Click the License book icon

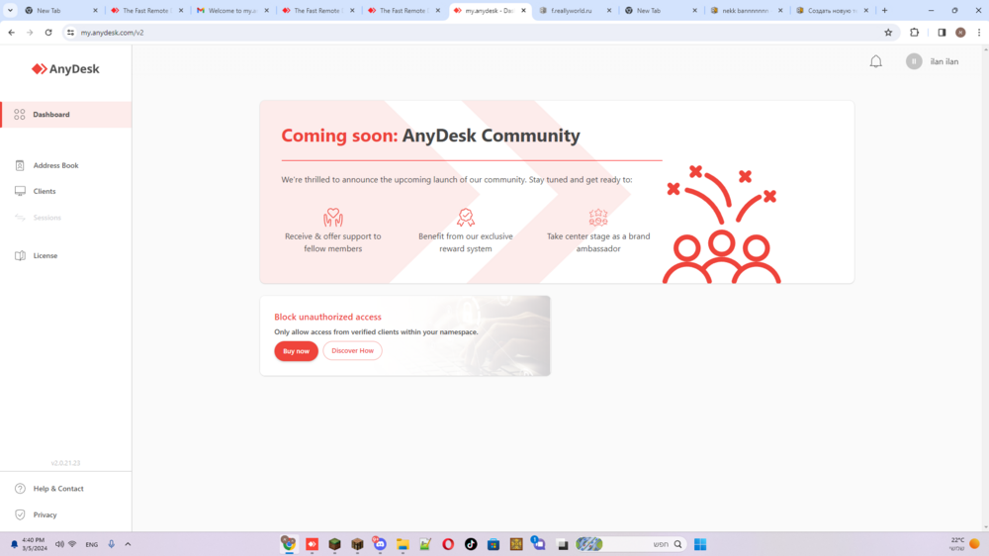(x=20, y=255)
